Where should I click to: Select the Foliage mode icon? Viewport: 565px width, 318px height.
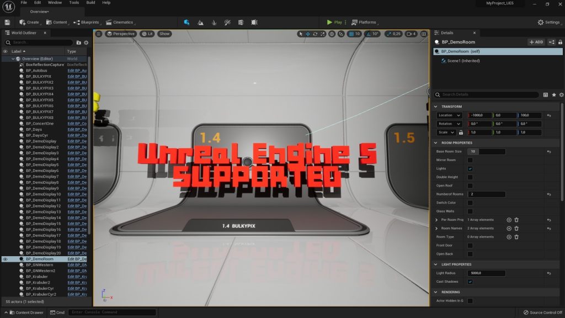(214, 22)
